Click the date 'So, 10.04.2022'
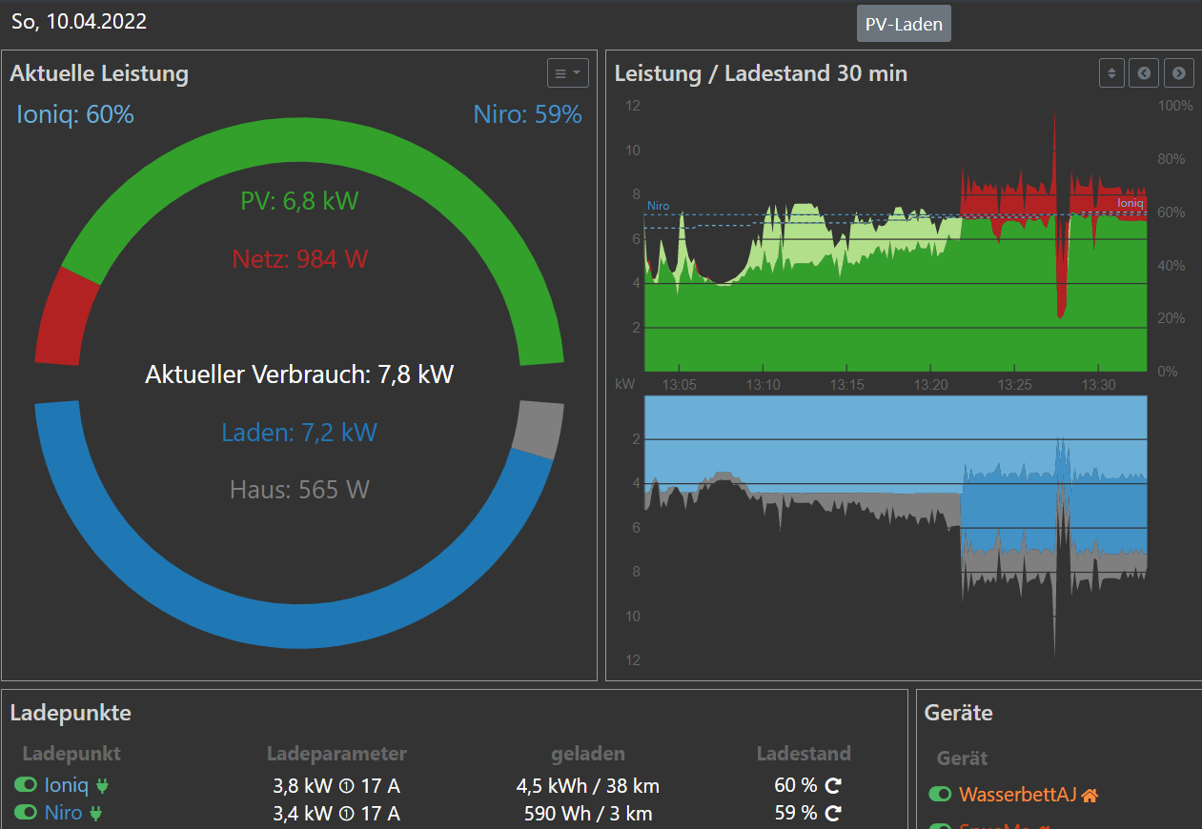Image resolution: width=1202 pixels, height=829 pixels. [79, 21]
